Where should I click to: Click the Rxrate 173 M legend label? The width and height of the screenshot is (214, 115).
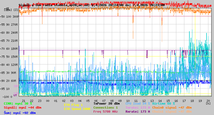[x=137, y=112]
